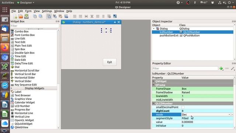Viewport: 236px width, 133px height.
Task: Select the Edit Tab Order icon
Action: (66, 16)
